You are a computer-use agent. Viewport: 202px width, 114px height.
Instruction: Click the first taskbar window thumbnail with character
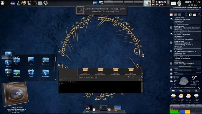tap(89, 108)
